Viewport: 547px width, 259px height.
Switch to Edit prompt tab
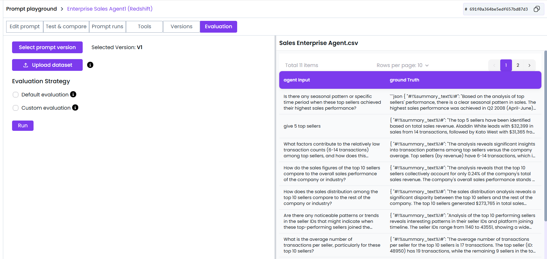point(25,26)
